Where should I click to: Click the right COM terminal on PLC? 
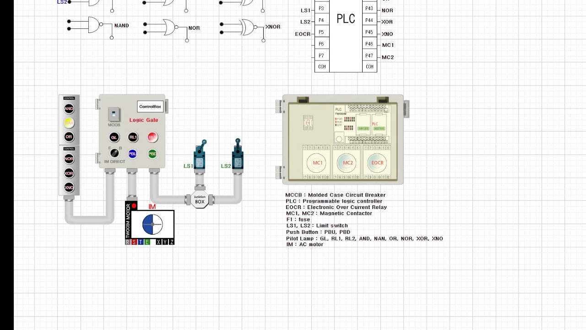coord(369,67)
